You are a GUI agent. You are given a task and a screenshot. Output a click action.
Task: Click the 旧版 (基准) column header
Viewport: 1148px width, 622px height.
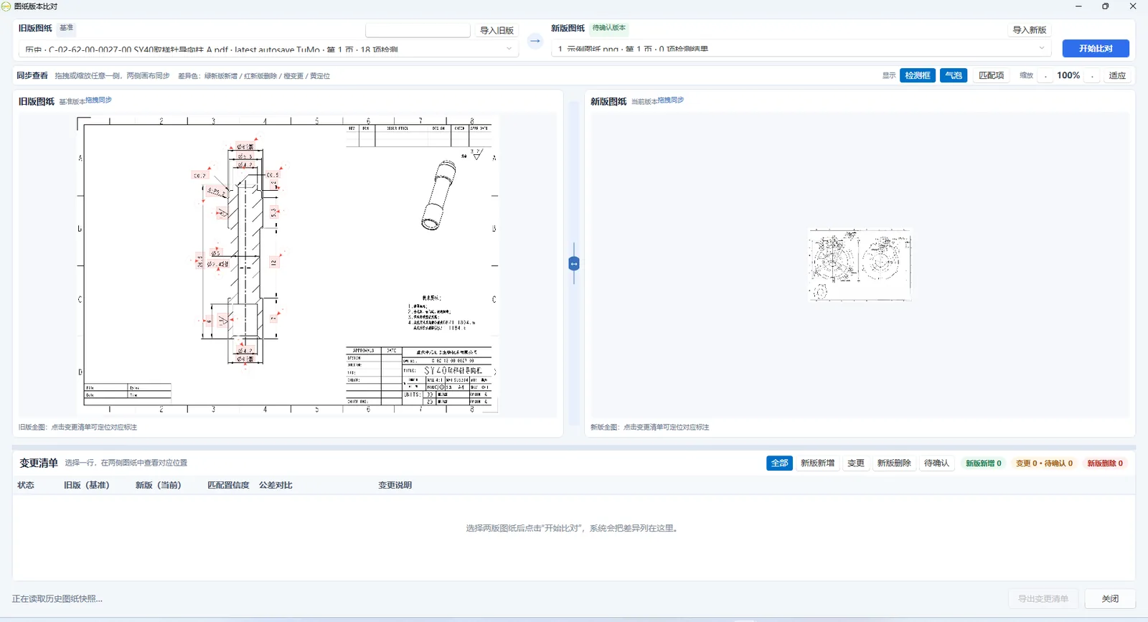(87, 486)
